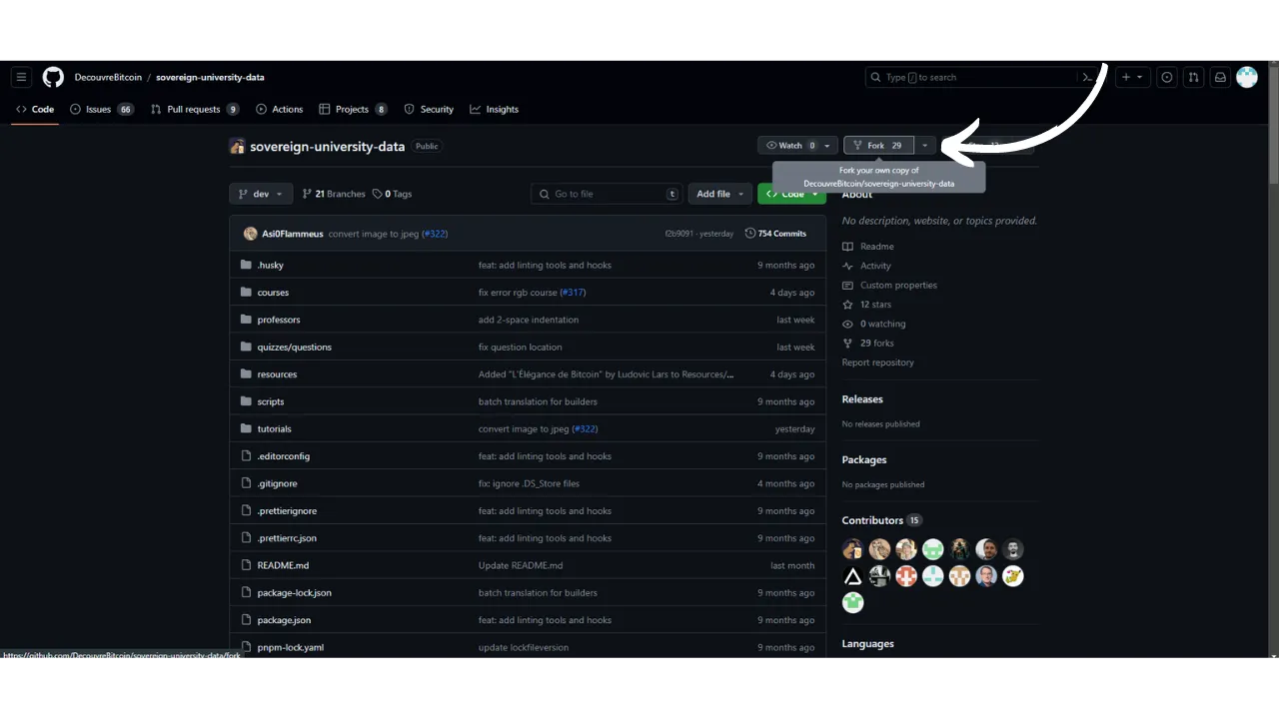Click the scripts folder icon
This screenshot has width=1279, height=719.
pos(247,401)
